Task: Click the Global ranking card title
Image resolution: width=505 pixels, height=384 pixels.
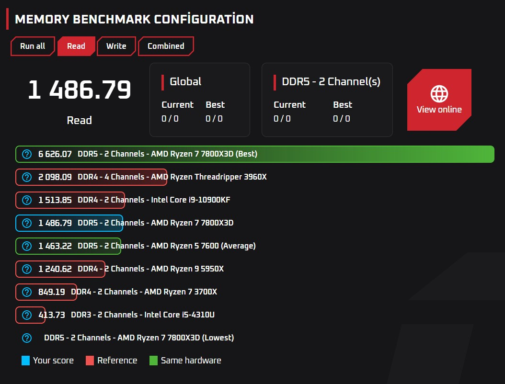Action: pos(185,82)
